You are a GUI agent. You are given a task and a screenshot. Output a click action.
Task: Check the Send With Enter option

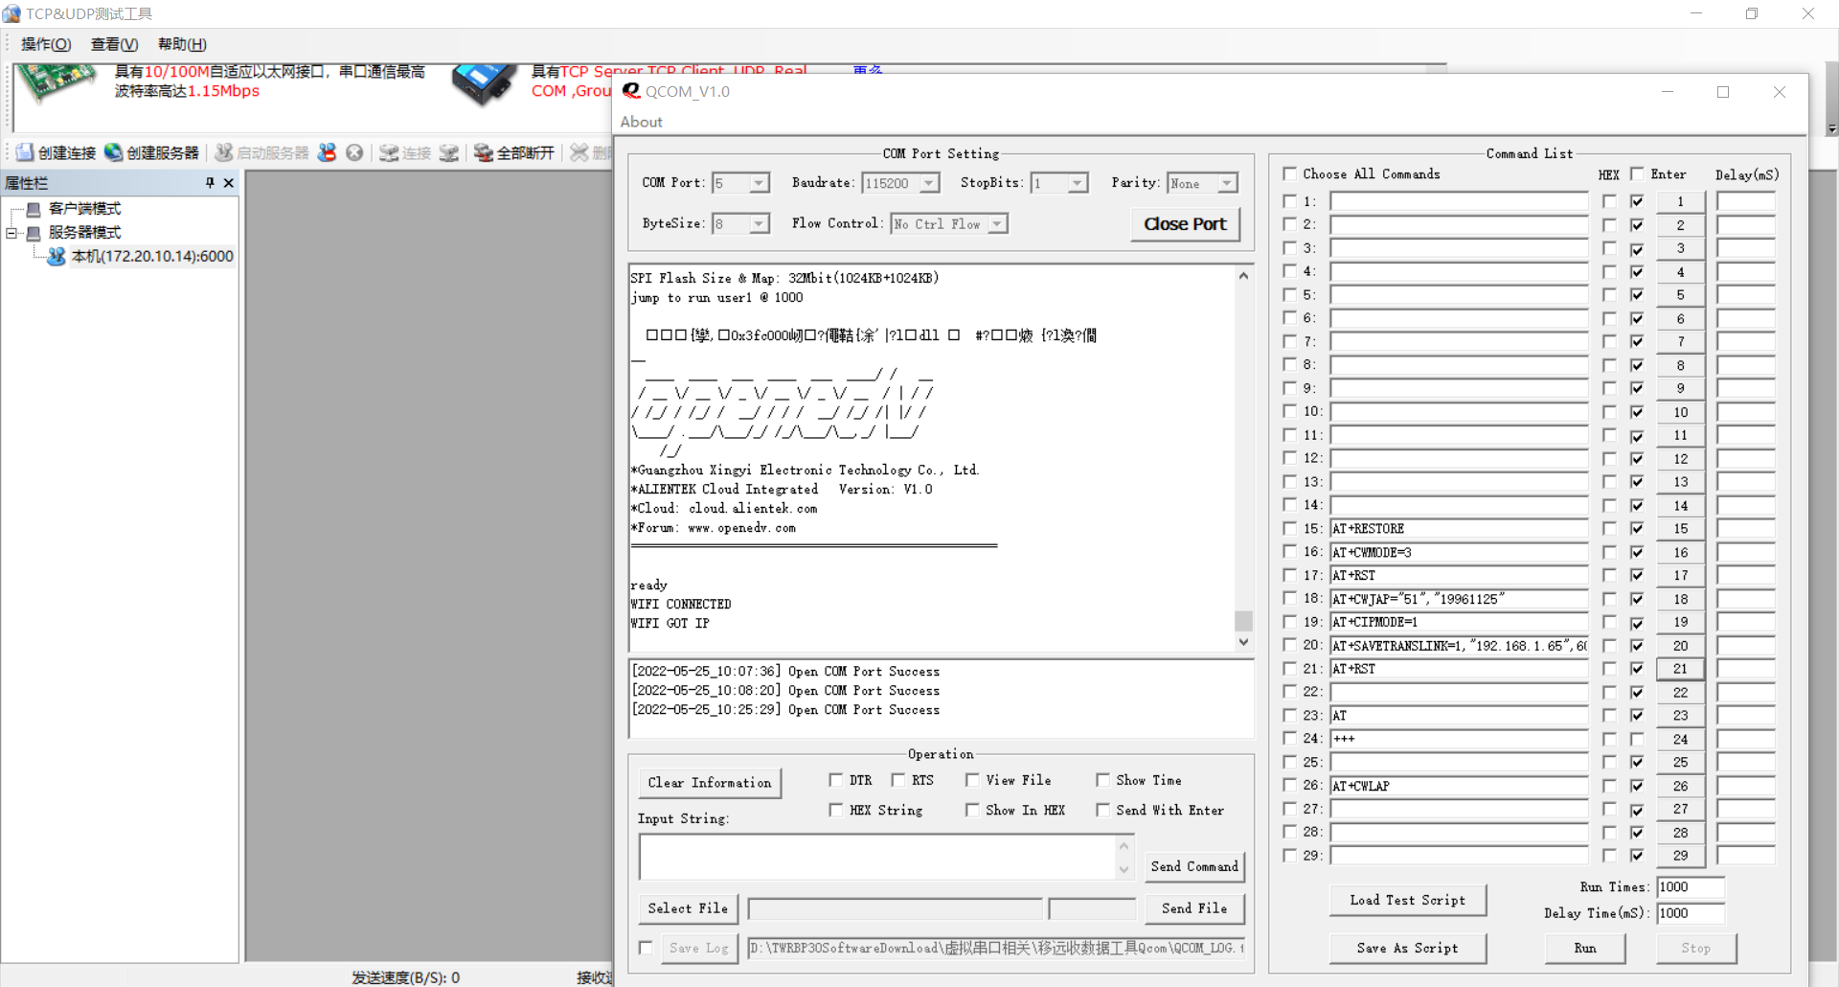(1103, 810)
